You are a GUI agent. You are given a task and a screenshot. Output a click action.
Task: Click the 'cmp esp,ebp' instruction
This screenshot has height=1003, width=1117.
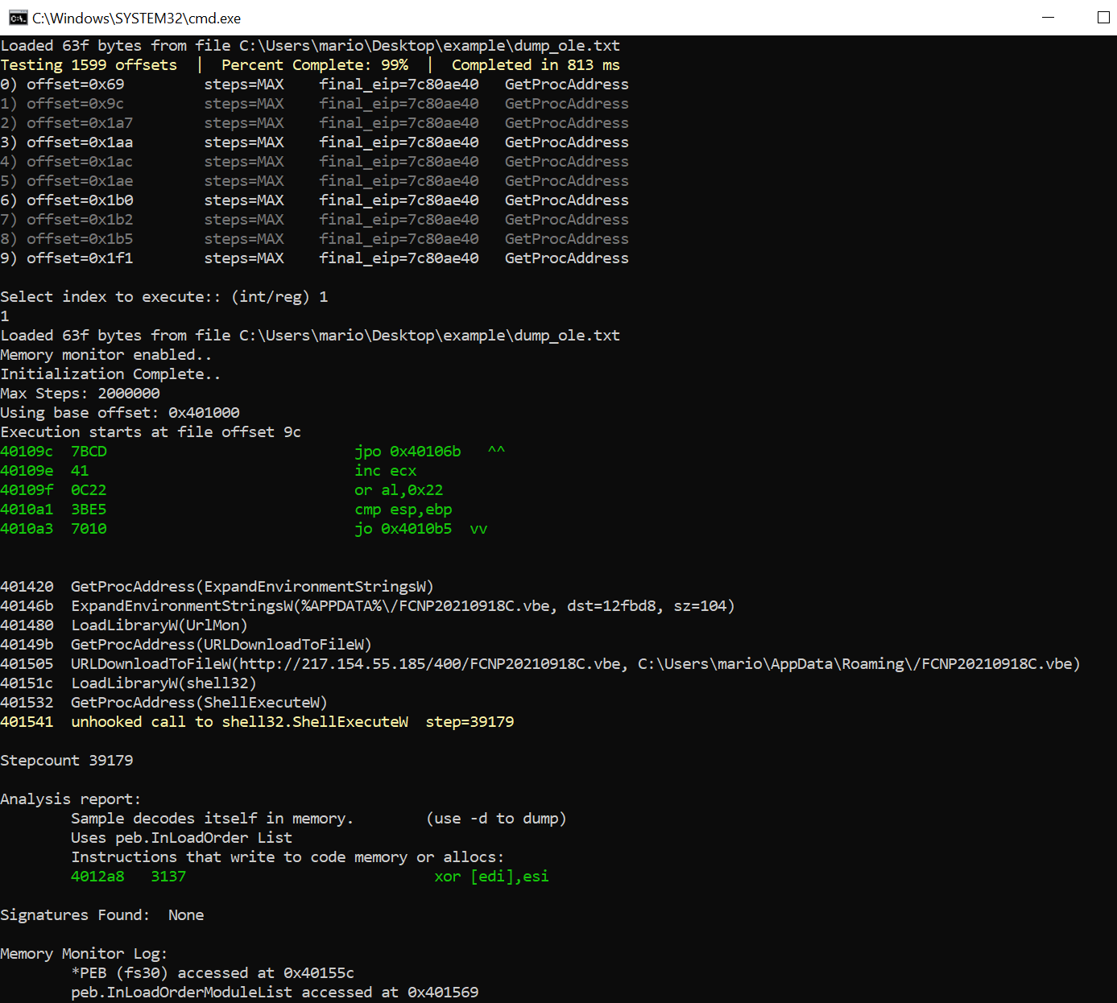[403, 510]
